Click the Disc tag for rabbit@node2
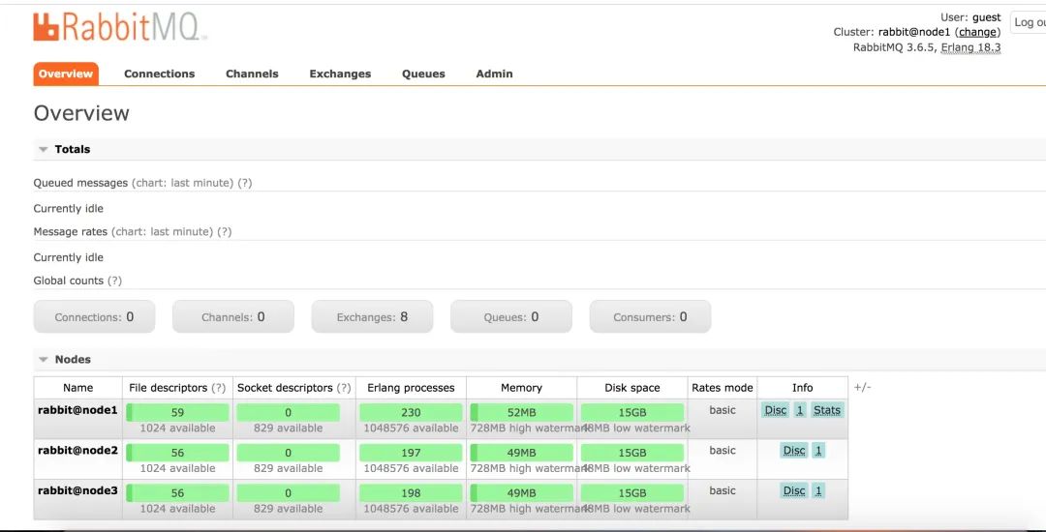 [x=794, y=451]
